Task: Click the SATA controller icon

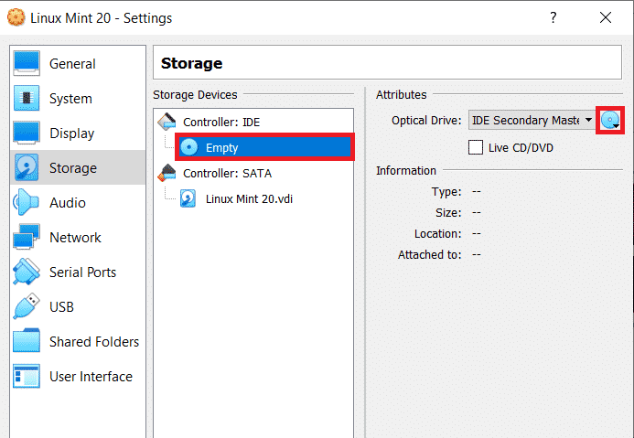Action: point(167,173)
